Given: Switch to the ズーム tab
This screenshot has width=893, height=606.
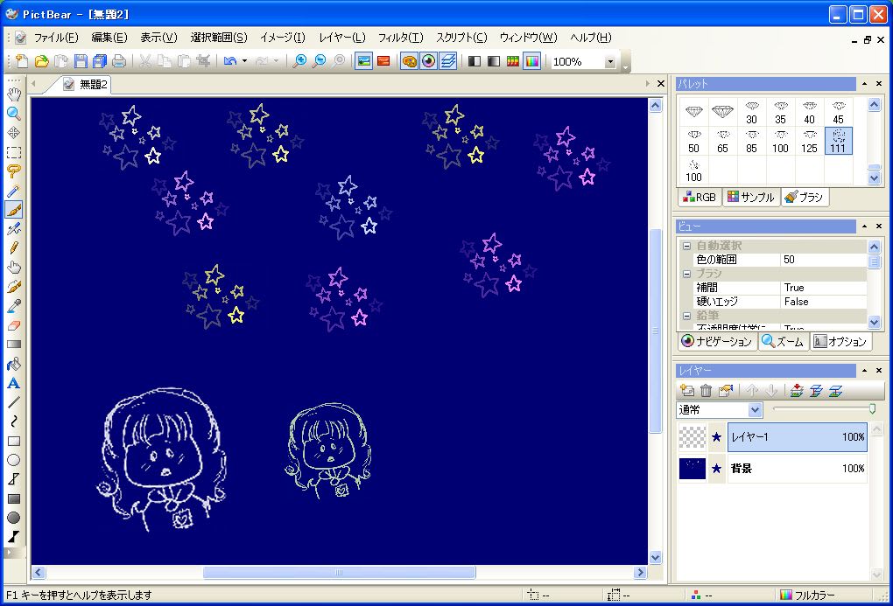Looking at the screenshot, I should click(783, 341).
